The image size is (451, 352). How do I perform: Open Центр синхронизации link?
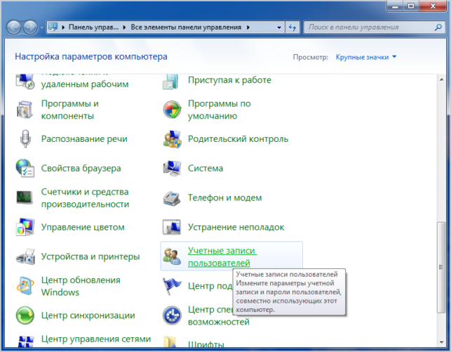point(88,315)
